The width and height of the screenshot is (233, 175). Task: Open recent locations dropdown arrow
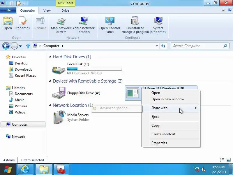(20, 46)
